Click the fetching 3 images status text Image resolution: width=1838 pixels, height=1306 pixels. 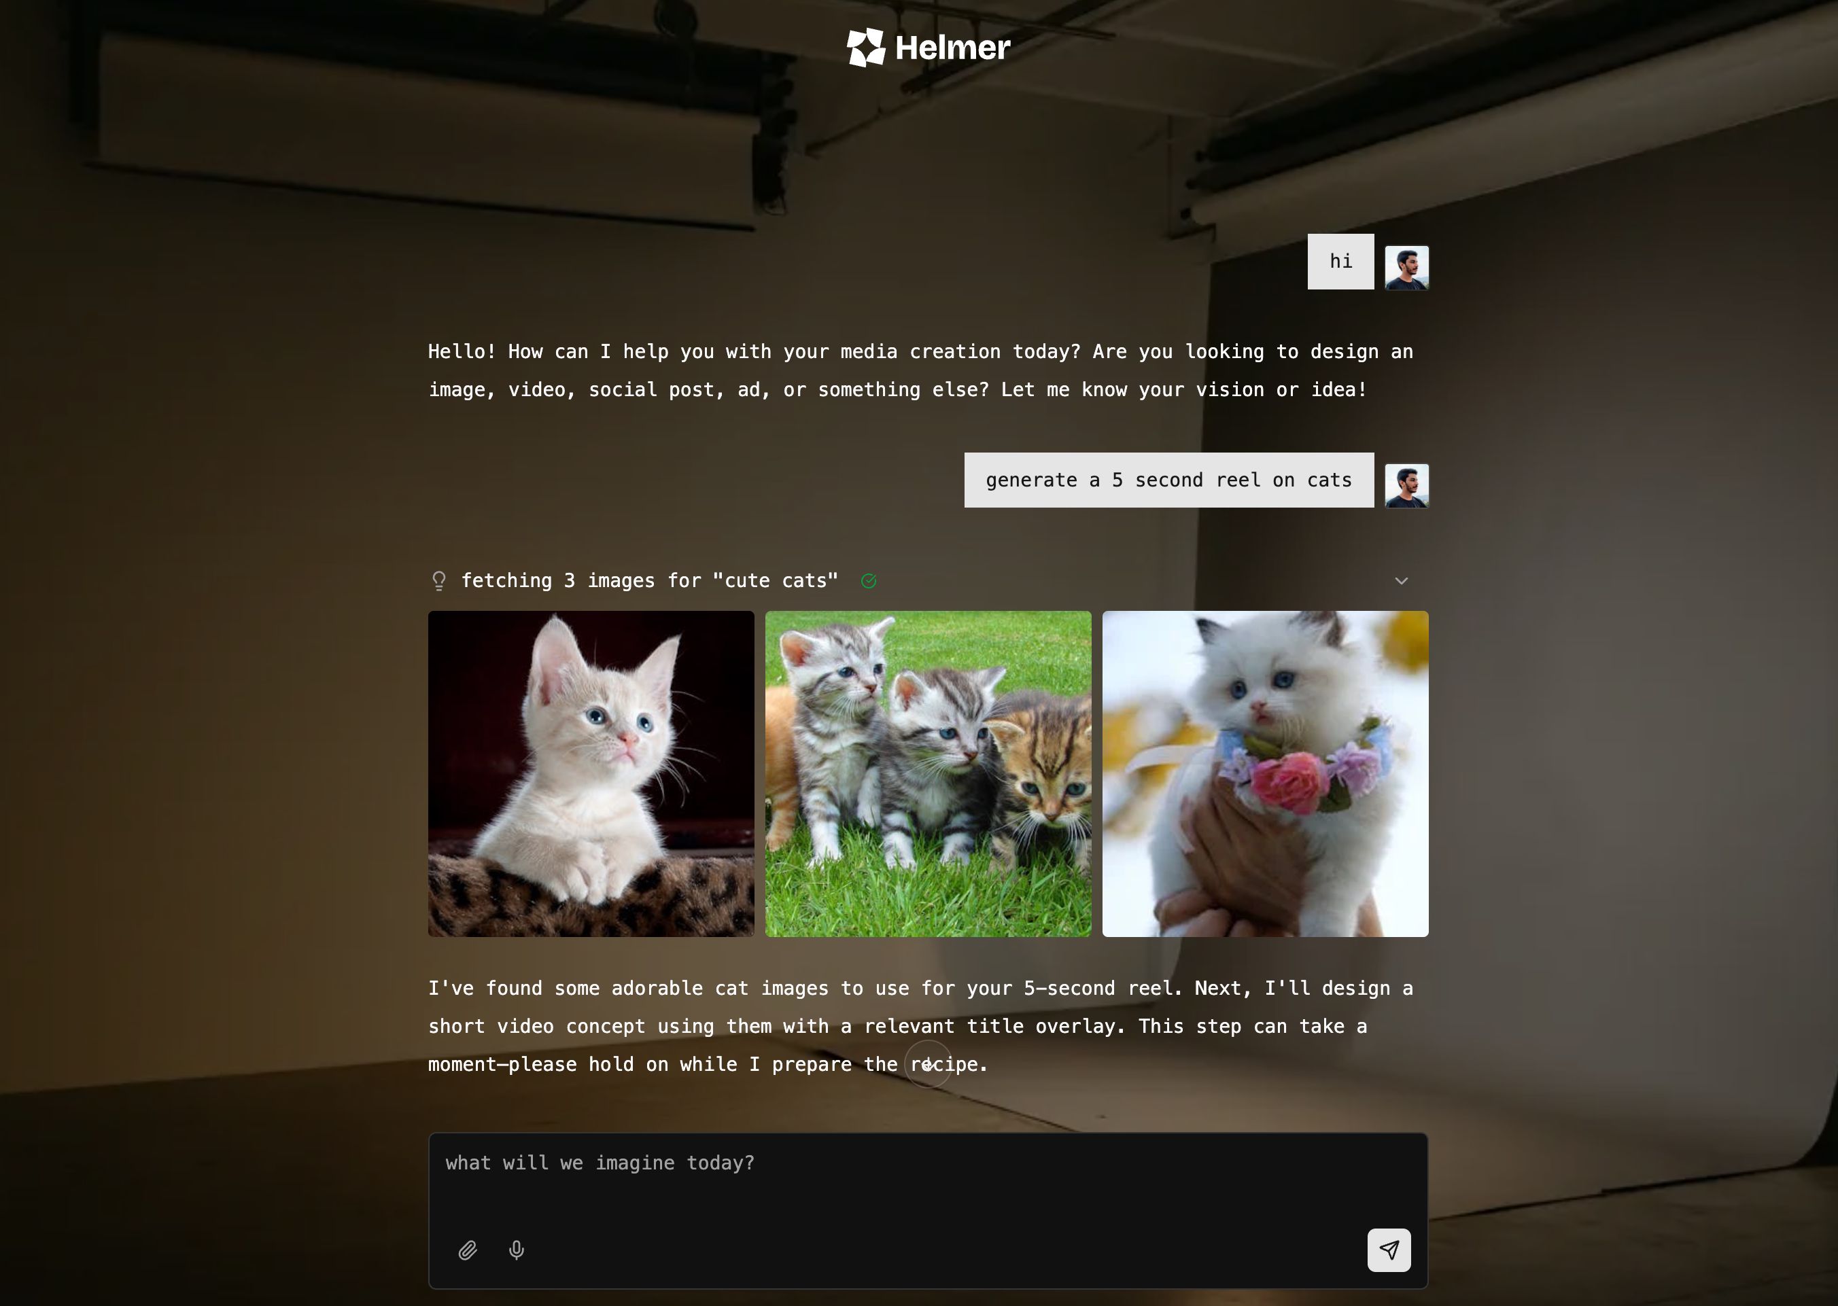tap(650, 580)
